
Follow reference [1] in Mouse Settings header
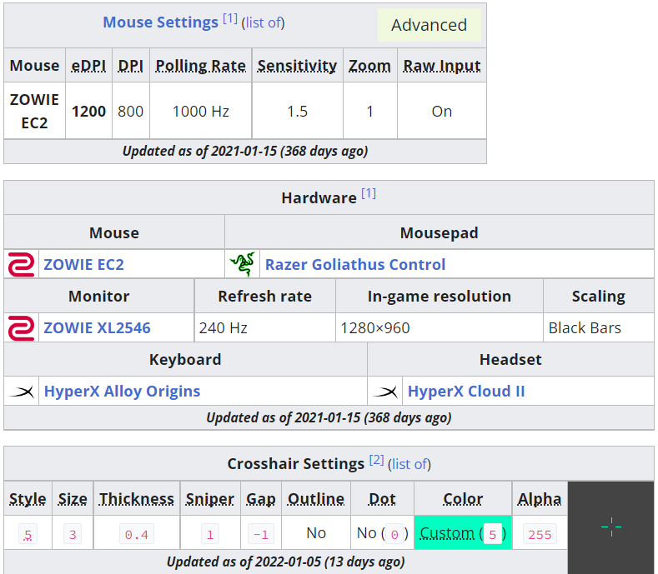pyautogui.click(x=230, y=18)
